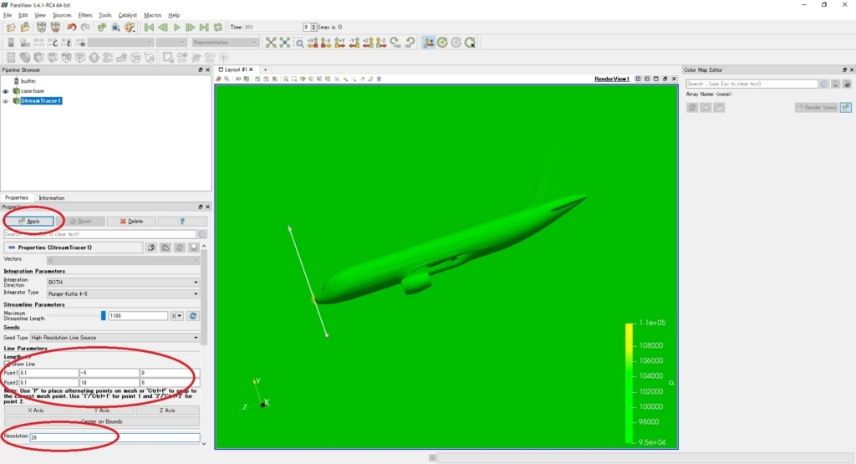This screenshot has width=856, height=464.
Task: Click the properties help question-mark button
Action: (182, 221)
